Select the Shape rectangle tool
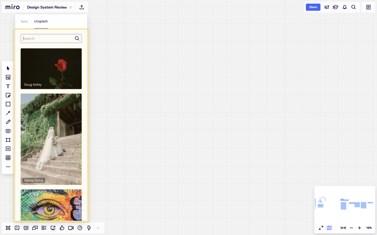 [8, 104]
